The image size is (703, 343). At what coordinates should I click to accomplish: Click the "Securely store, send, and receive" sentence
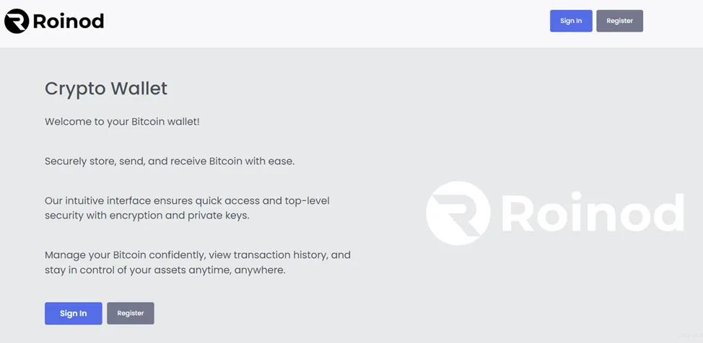(170, 161)
